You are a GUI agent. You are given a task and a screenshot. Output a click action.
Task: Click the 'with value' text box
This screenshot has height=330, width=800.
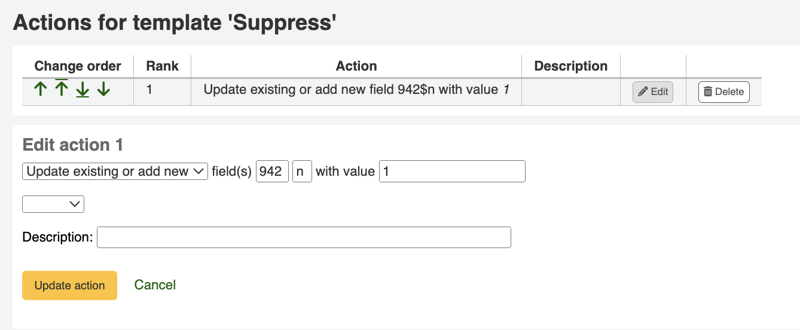(x=452, y=172)
